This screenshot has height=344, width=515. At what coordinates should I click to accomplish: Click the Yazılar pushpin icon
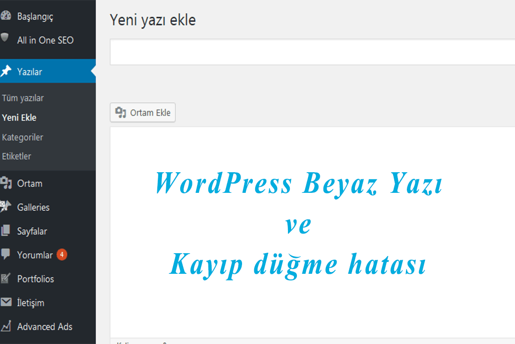point(6,71)
